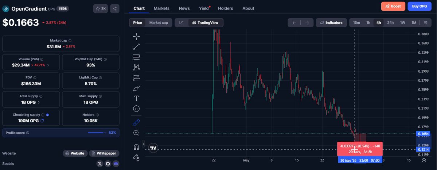Select the XABCD pattern tool
Viewport: 437px width, 170px height.
(x=136, y=67)
